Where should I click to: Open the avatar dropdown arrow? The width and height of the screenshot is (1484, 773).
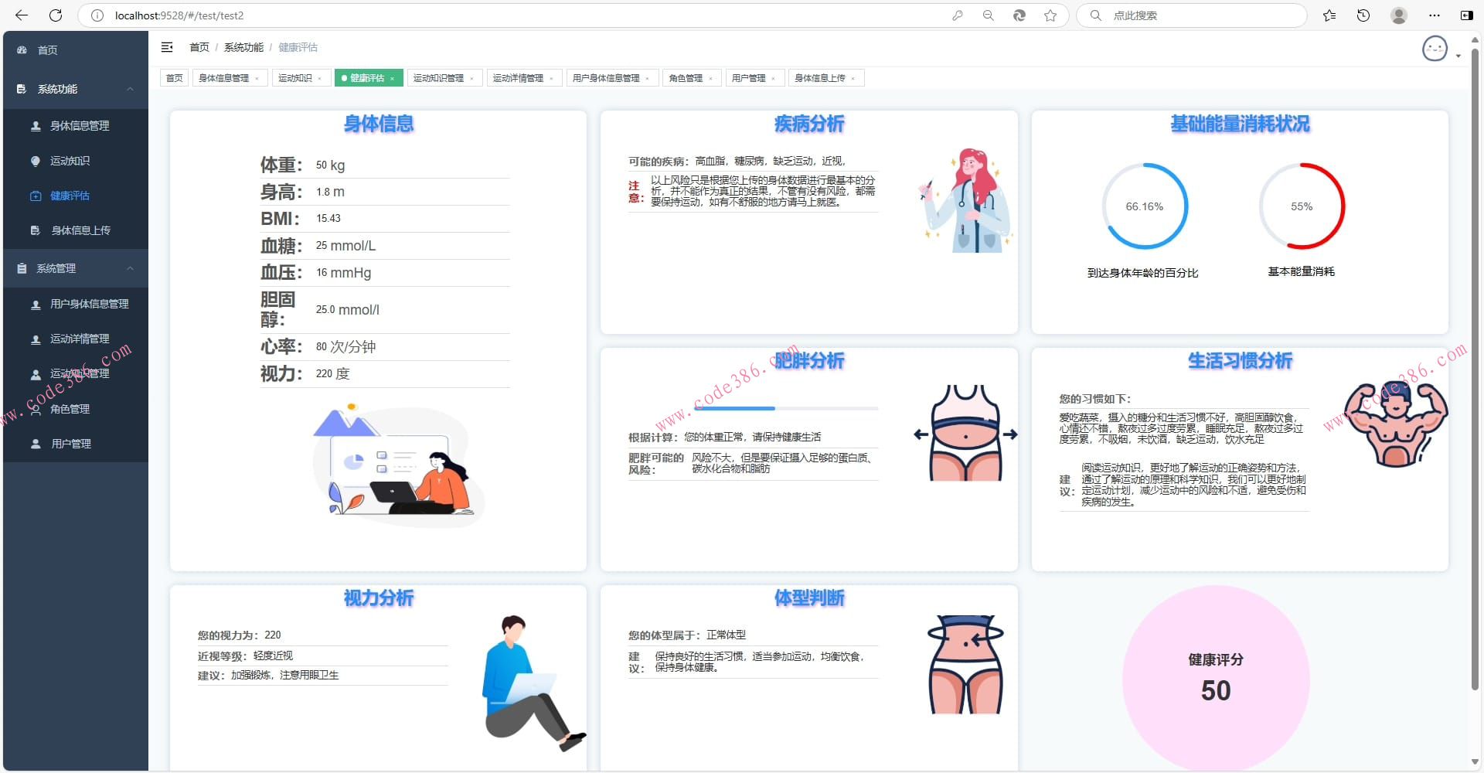(1458, 54)
